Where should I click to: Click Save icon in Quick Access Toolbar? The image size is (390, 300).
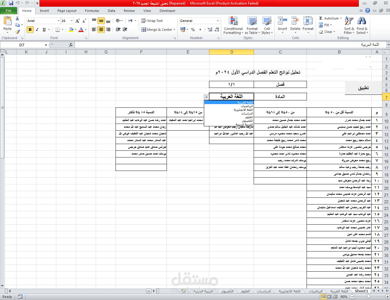coord(11,3)
